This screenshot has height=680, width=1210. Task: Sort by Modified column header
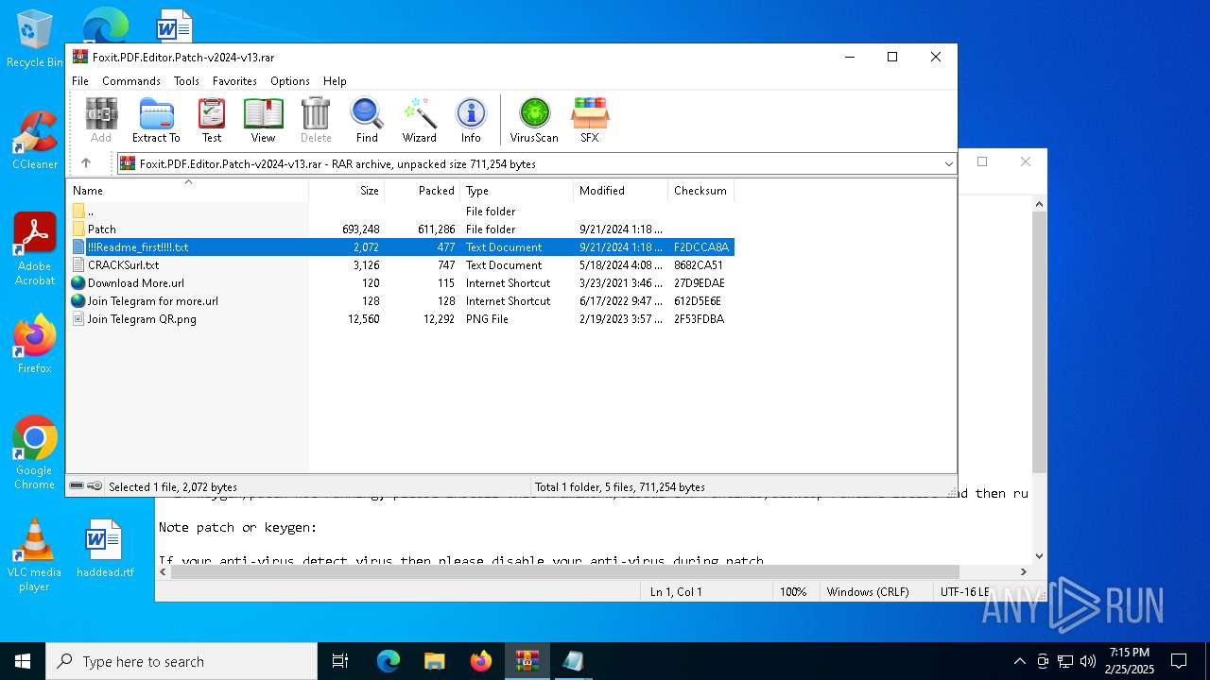[620, 191]
